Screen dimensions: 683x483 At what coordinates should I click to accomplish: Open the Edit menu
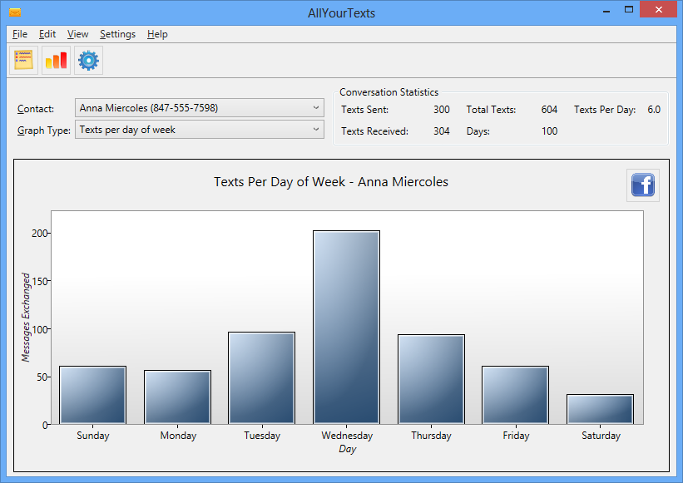pyautogui.click(x=47, y=34)
